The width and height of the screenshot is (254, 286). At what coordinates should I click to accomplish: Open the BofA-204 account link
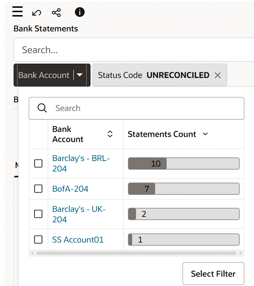[70, 189]
